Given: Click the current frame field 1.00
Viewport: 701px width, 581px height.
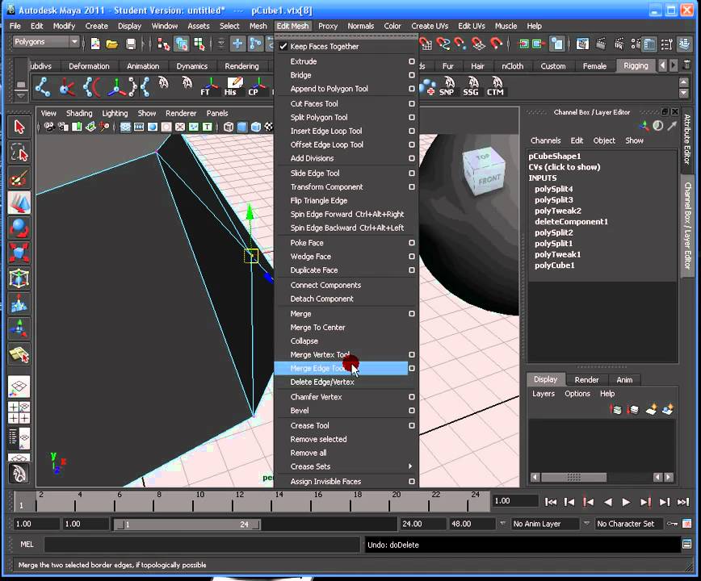Looking at the screenshot, I should tap(514, 501).
